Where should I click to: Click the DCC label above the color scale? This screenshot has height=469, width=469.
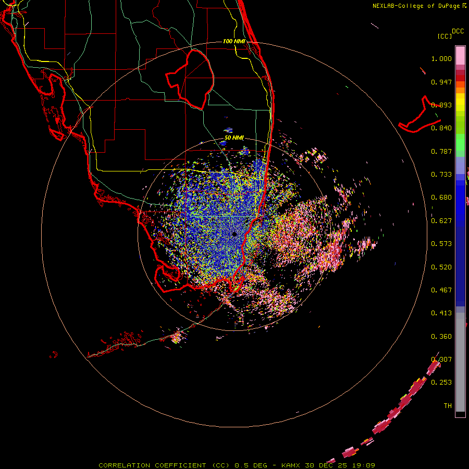(x=458, y=31)
